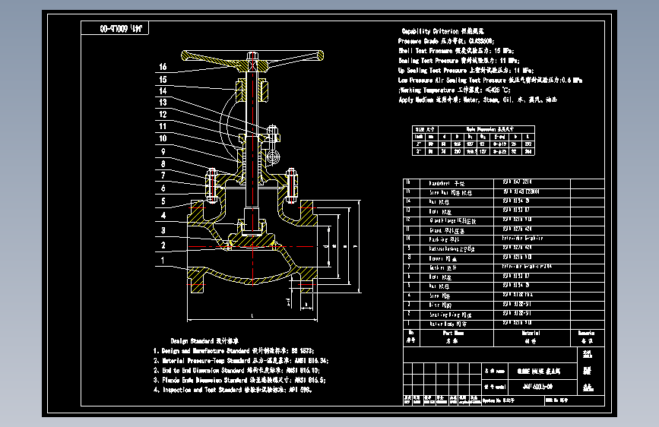The width and height of the screenshot is (659, 427).
Task: Click the 'Design Standard' heading
Action: pyautogui.click(x=204, y=341)
